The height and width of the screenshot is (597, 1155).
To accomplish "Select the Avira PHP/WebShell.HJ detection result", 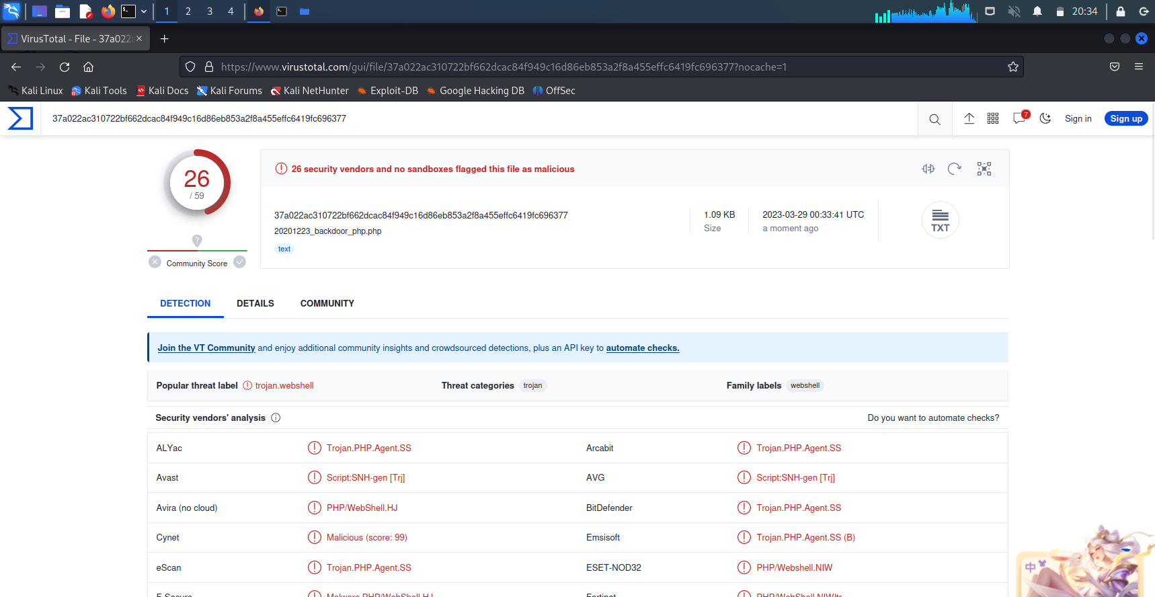I will tap(362, 508).
